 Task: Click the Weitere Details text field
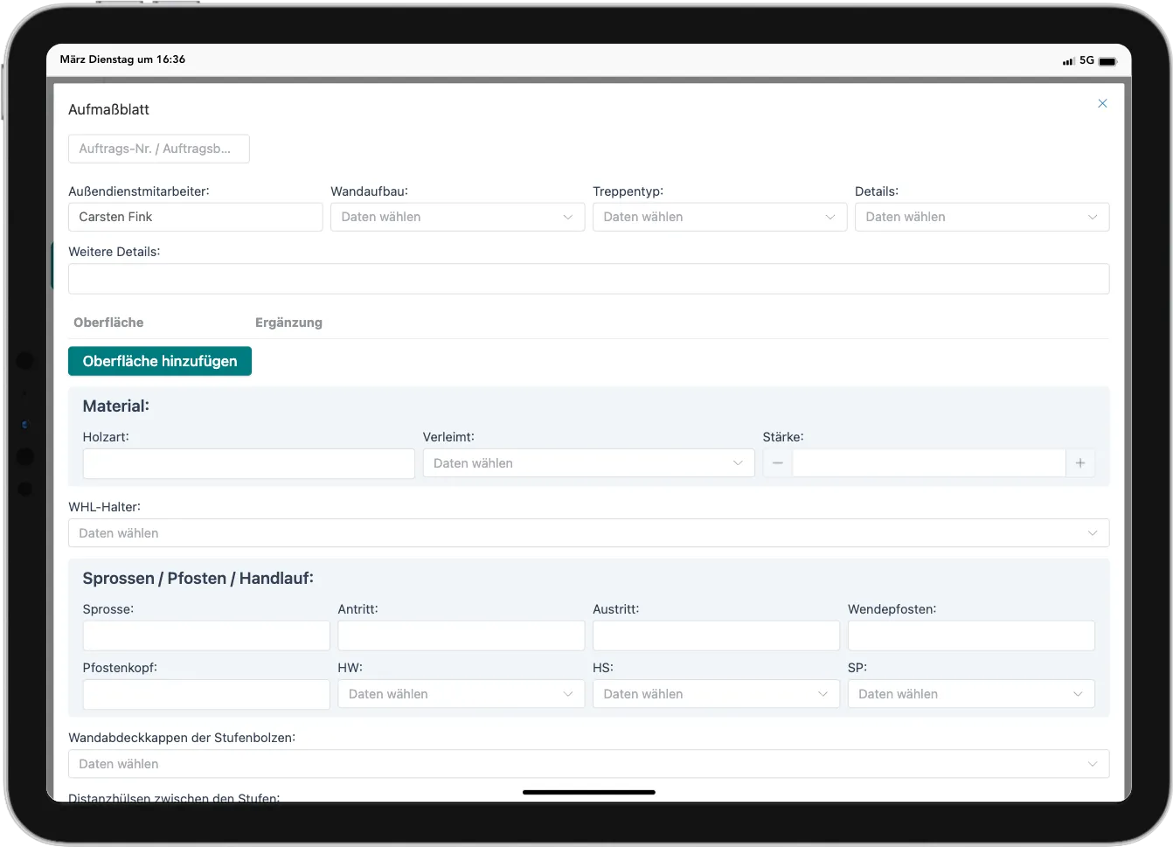pyautogui.click(x=588, y=279)
